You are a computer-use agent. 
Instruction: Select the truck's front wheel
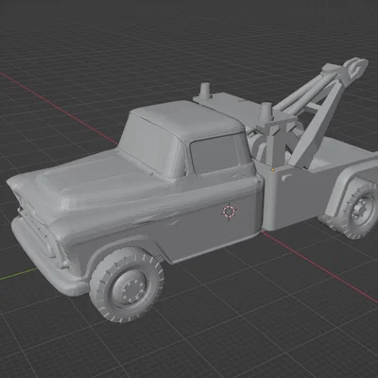point(127,285)
